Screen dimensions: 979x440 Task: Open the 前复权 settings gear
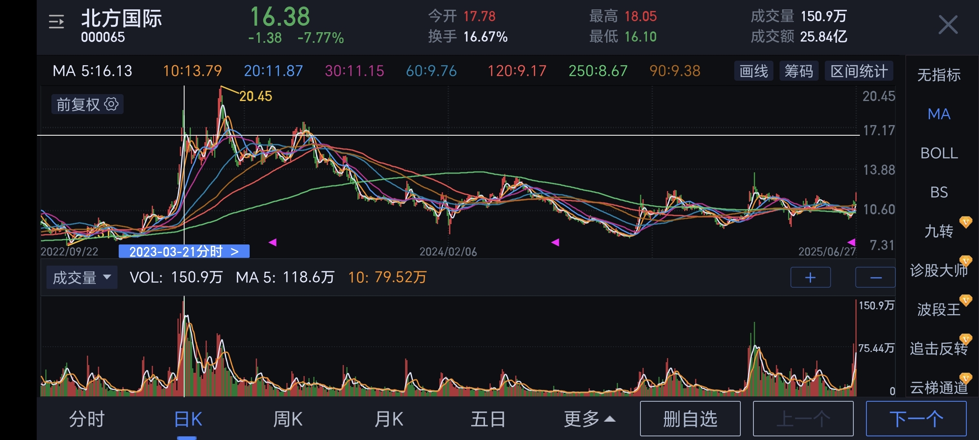click(111, 104)
